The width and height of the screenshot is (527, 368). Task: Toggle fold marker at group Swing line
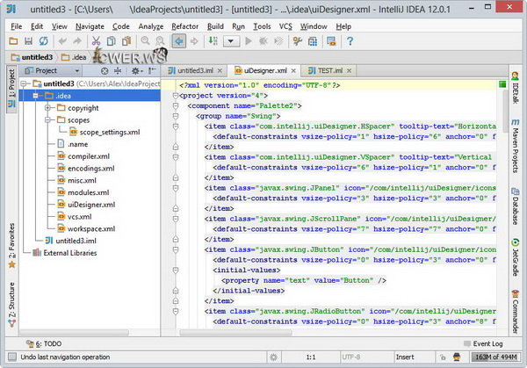pos(176,116)
